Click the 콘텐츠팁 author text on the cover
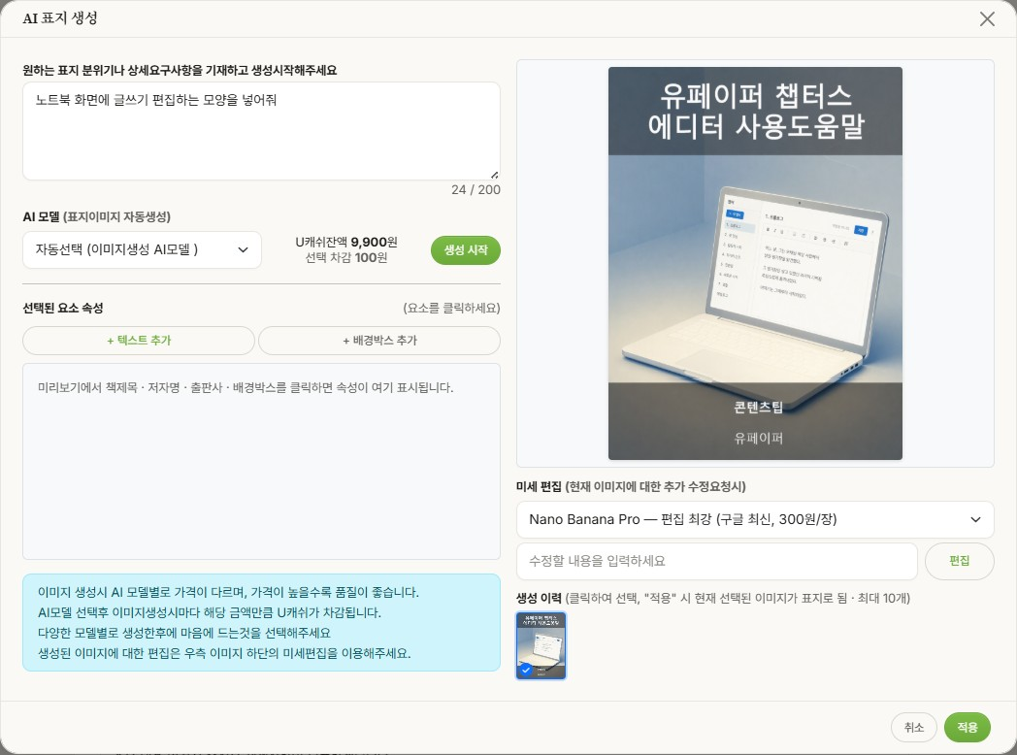This screenshot has height=755, width=1017. (x=758, y=408)
